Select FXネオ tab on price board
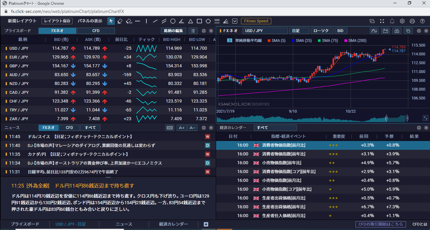The image size is (430, 230). coord(57,31)
